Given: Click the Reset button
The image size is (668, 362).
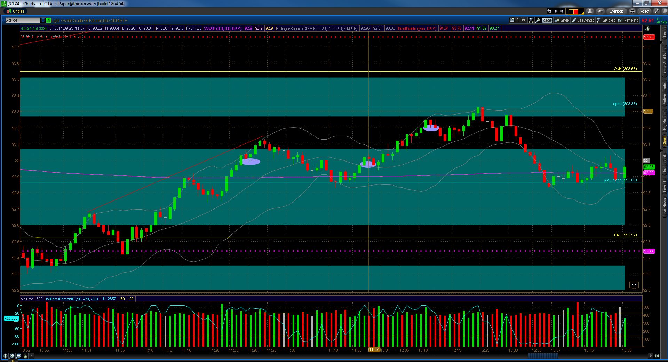Looking at the screenshot, I should click(644, 11).
